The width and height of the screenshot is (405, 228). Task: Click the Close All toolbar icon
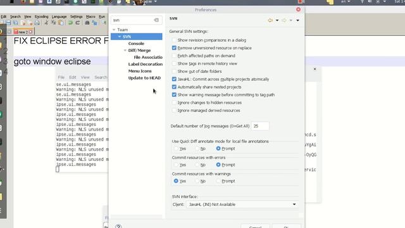coord(30,23)
